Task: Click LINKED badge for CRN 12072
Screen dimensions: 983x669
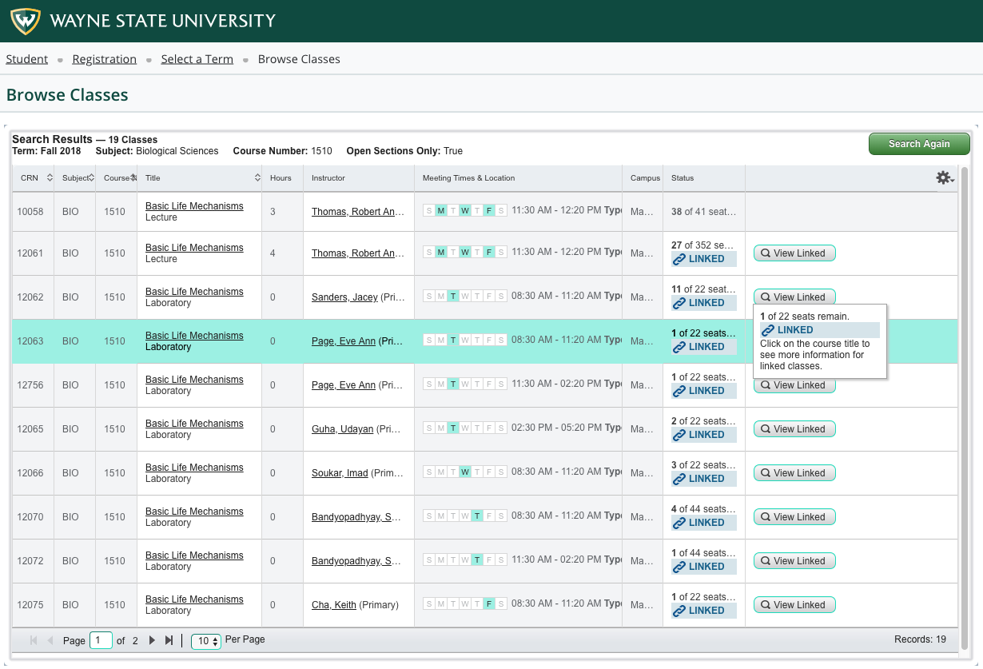Action: (704, 567)
